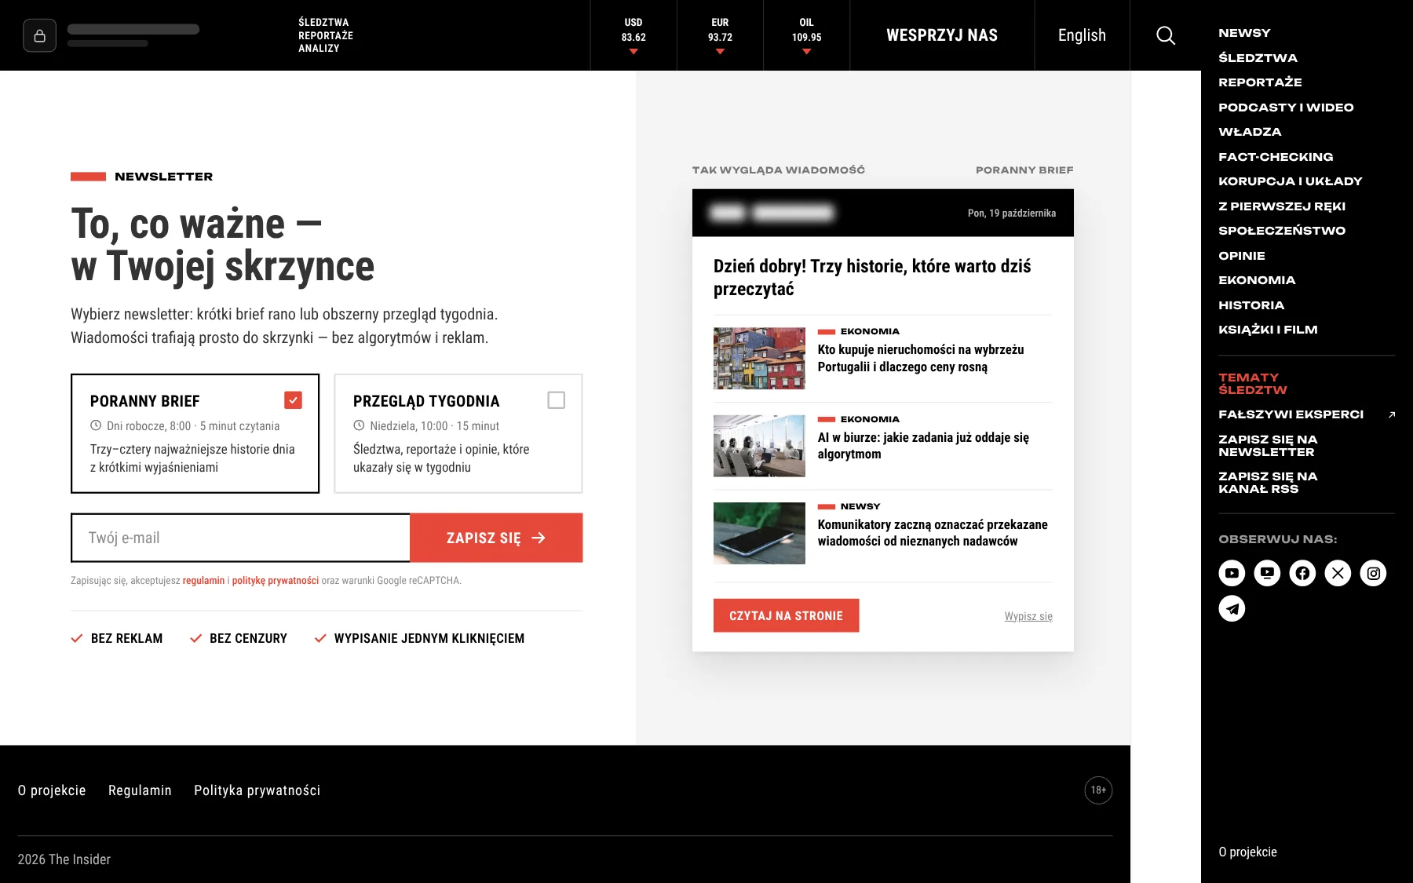Open Podcasty i wideo section
Image resolution: width=1413 pixels, height=883 pixels.
[x=1286, y=107]
